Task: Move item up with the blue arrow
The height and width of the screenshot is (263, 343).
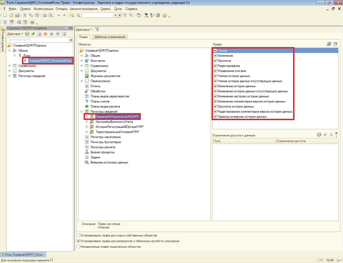Action: pos(51,34)
